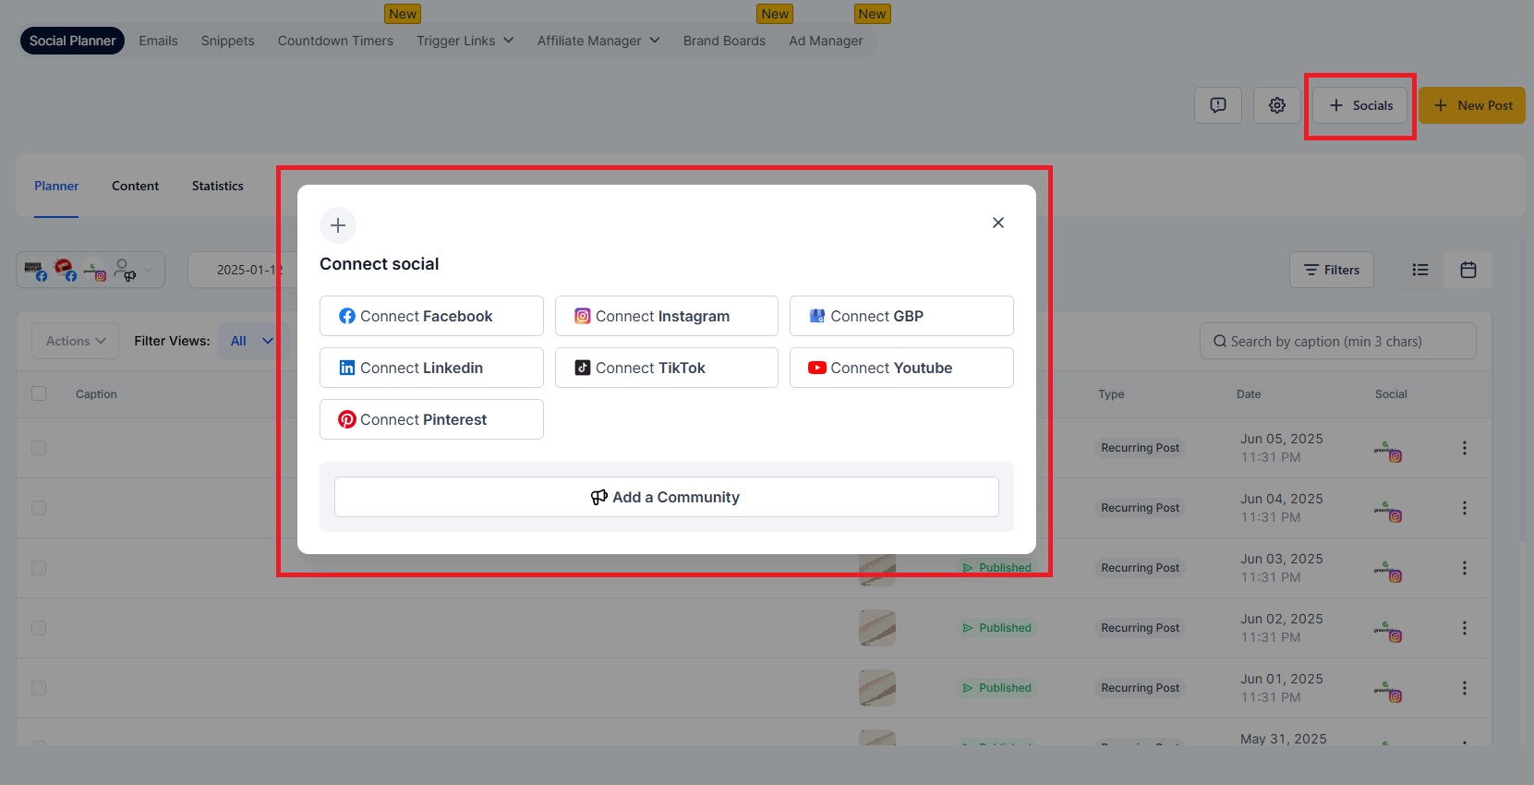
Task: Switch to list view icon
Action: pos(1420,270)
